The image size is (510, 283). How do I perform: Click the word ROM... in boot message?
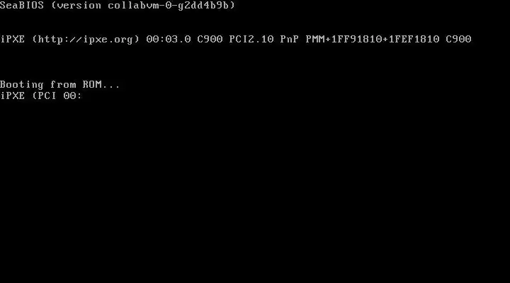(x=101, y=84)
